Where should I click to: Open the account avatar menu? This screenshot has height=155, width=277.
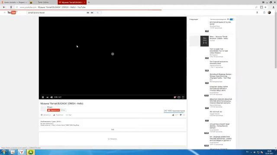click(x=269, y=12)
